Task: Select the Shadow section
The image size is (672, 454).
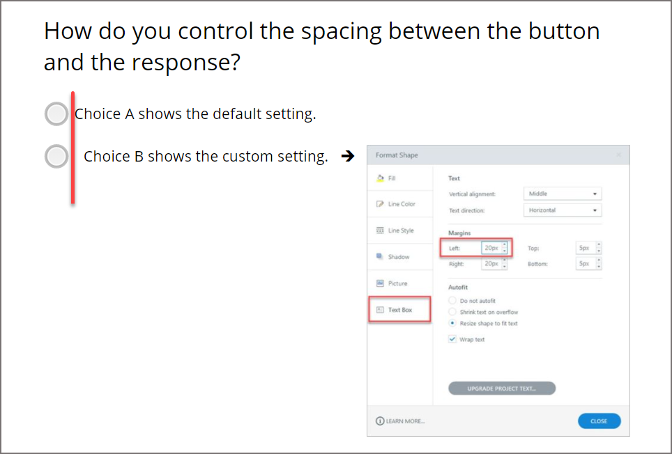Action: [x=399, y=257]
